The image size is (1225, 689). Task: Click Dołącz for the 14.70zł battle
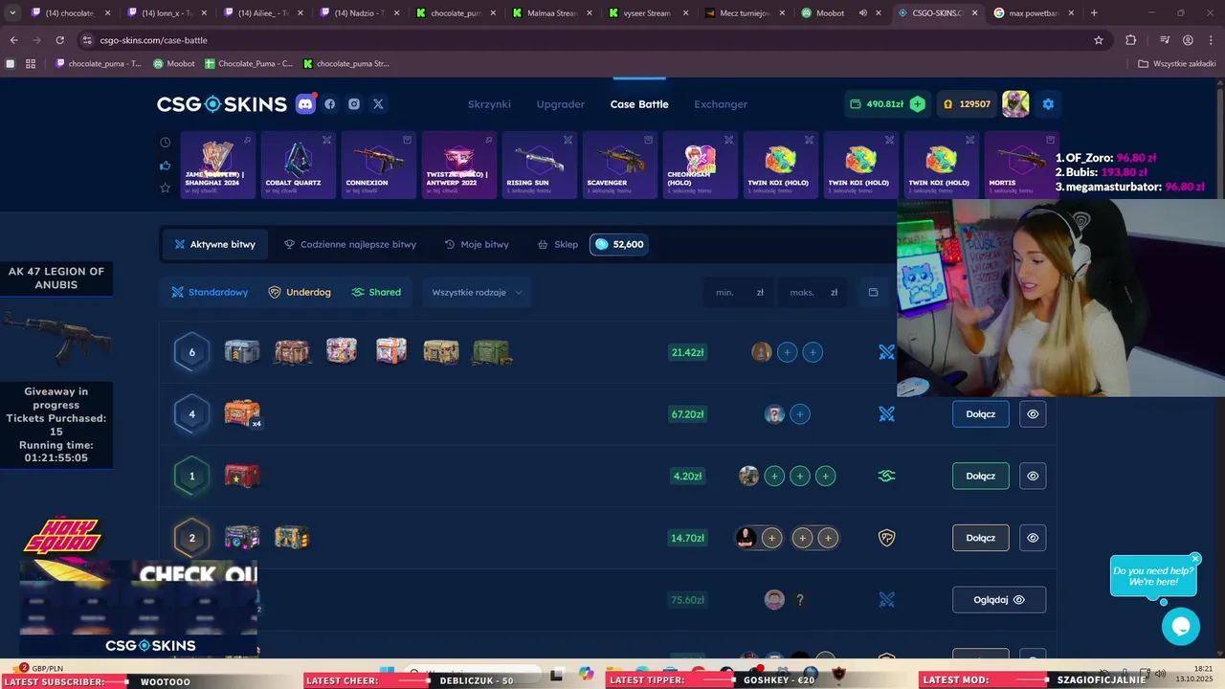(981, 538)
